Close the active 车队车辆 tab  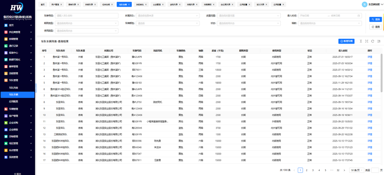click(129, 4)
